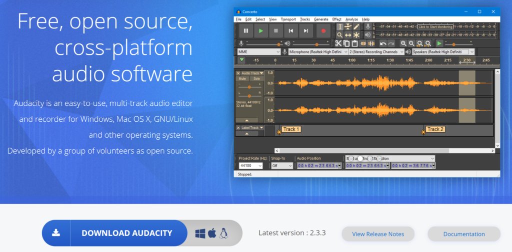Viewport: 512px width, 252px height.
Task: Start playback with the green Play button
Action: click(x=261, y=31)
